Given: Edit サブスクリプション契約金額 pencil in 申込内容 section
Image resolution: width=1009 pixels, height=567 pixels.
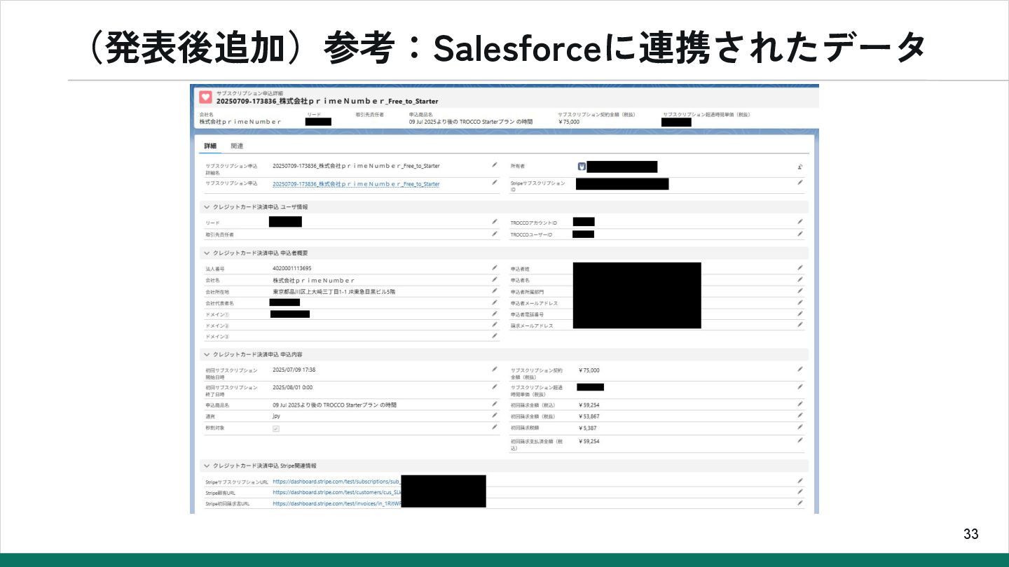Looking at the screenshot, I should coord(799,369).
